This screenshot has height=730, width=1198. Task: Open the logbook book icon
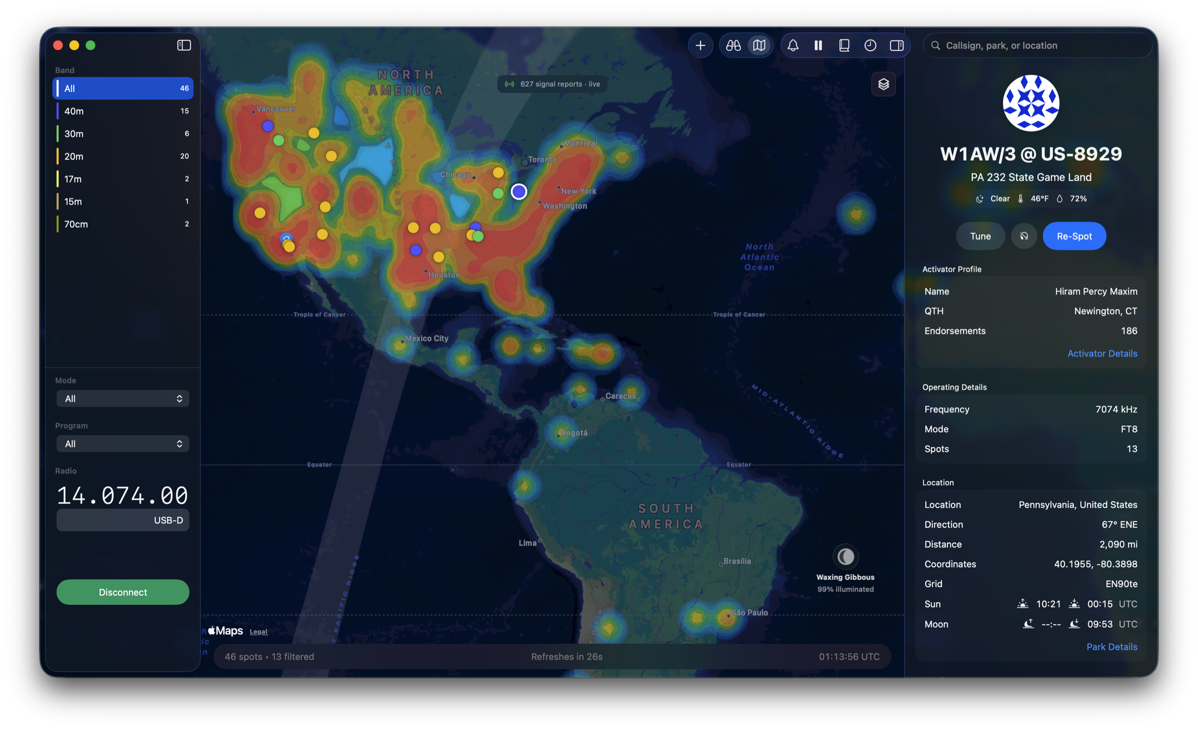point(845,45)
